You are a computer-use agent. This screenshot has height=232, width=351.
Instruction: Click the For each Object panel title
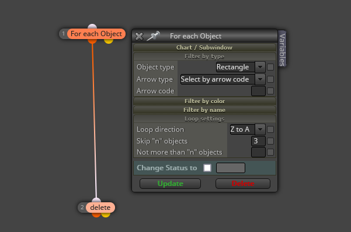(196, 36)
